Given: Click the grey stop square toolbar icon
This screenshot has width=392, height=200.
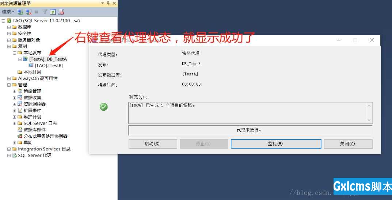Looking at the screenshot, I should [x=37, y=12].
